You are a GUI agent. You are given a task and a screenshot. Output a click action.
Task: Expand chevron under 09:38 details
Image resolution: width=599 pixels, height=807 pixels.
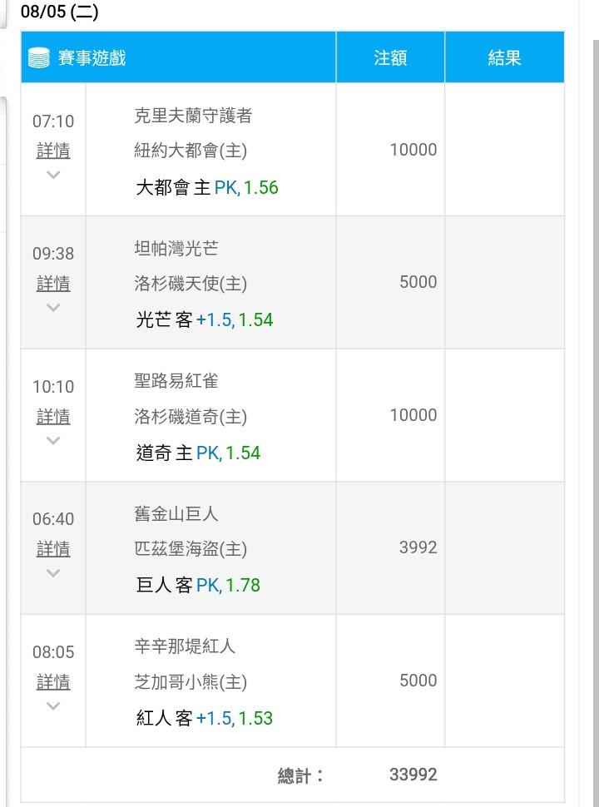[x=53, y=308]
